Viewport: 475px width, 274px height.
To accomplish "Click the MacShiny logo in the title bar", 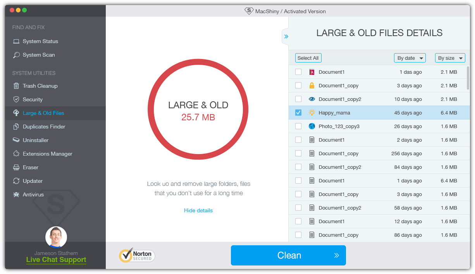I will 249,11.
